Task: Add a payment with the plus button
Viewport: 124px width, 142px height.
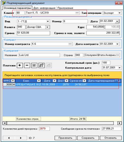Action: [20, 65]
